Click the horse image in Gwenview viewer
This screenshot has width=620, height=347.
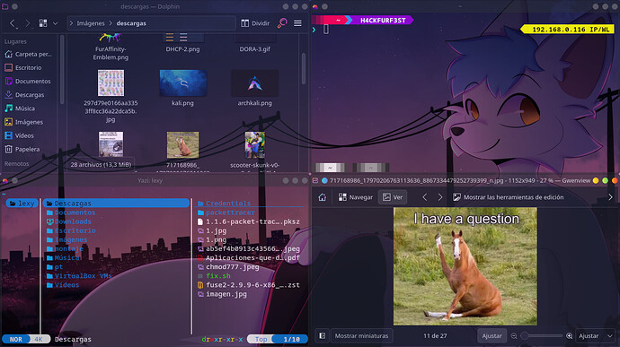(465, 266)
